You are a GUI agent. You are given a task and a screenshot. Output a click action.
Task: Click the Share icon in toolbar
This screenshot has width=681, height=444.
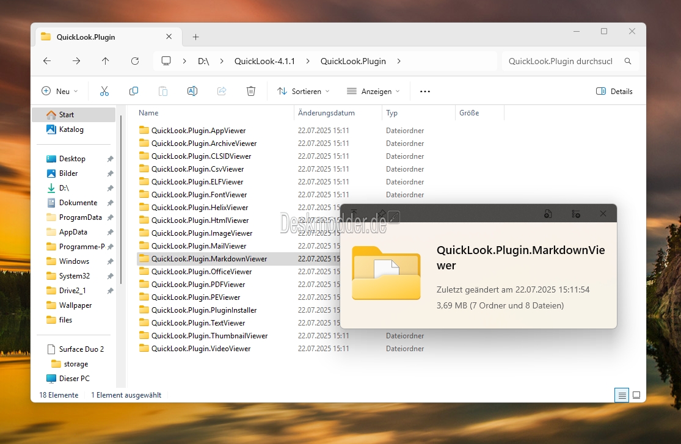tap(222, 91)
